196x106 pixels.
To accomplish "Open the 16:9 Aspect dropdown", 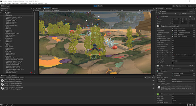I will pyautogui.click(x=61, y=10).
